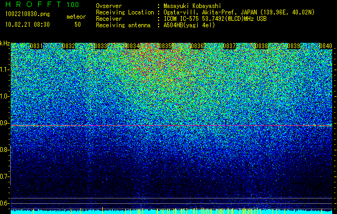337x214 pixels.
Task: Select the filename 1002210830.png
Action: (28, 14)
